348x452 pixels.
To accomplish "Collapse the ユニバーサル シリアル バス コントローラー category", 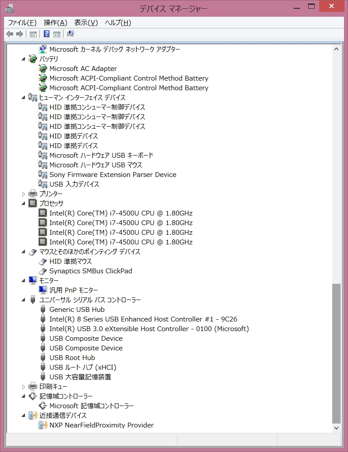I will [24, 300].
